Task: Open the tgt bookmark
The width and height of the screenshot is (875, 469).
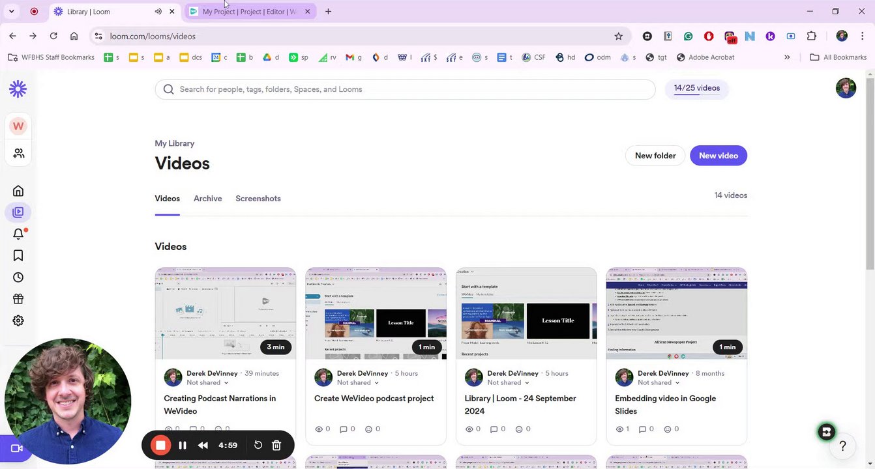Action: (657, 57)
